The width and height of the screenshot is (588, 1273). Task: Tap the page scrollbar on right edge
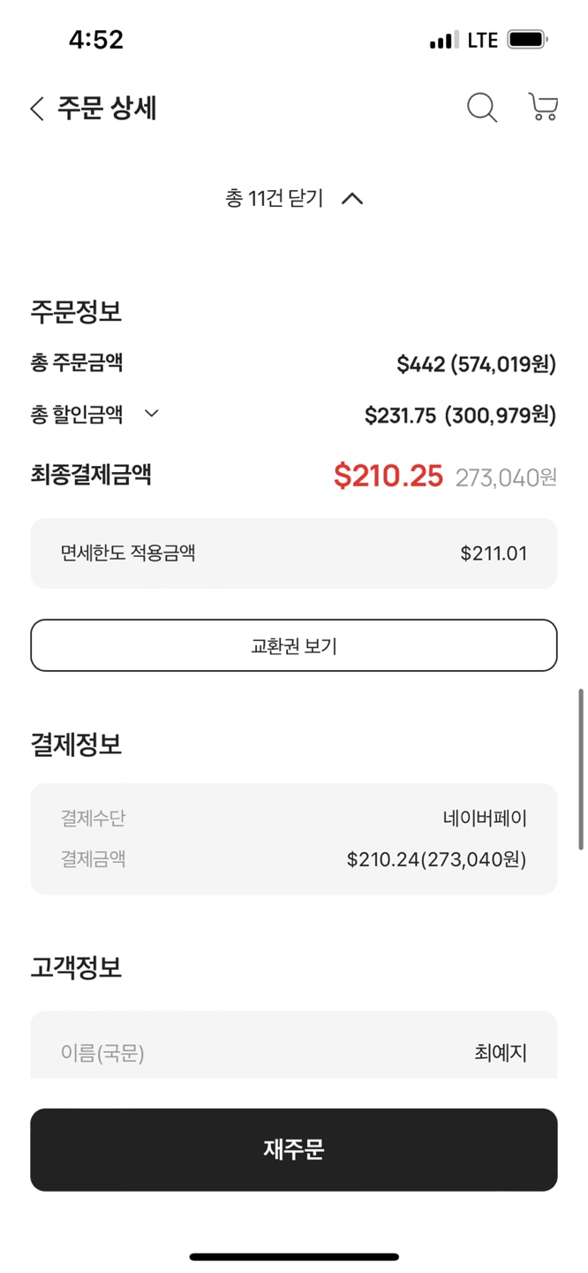pos(580,769)
